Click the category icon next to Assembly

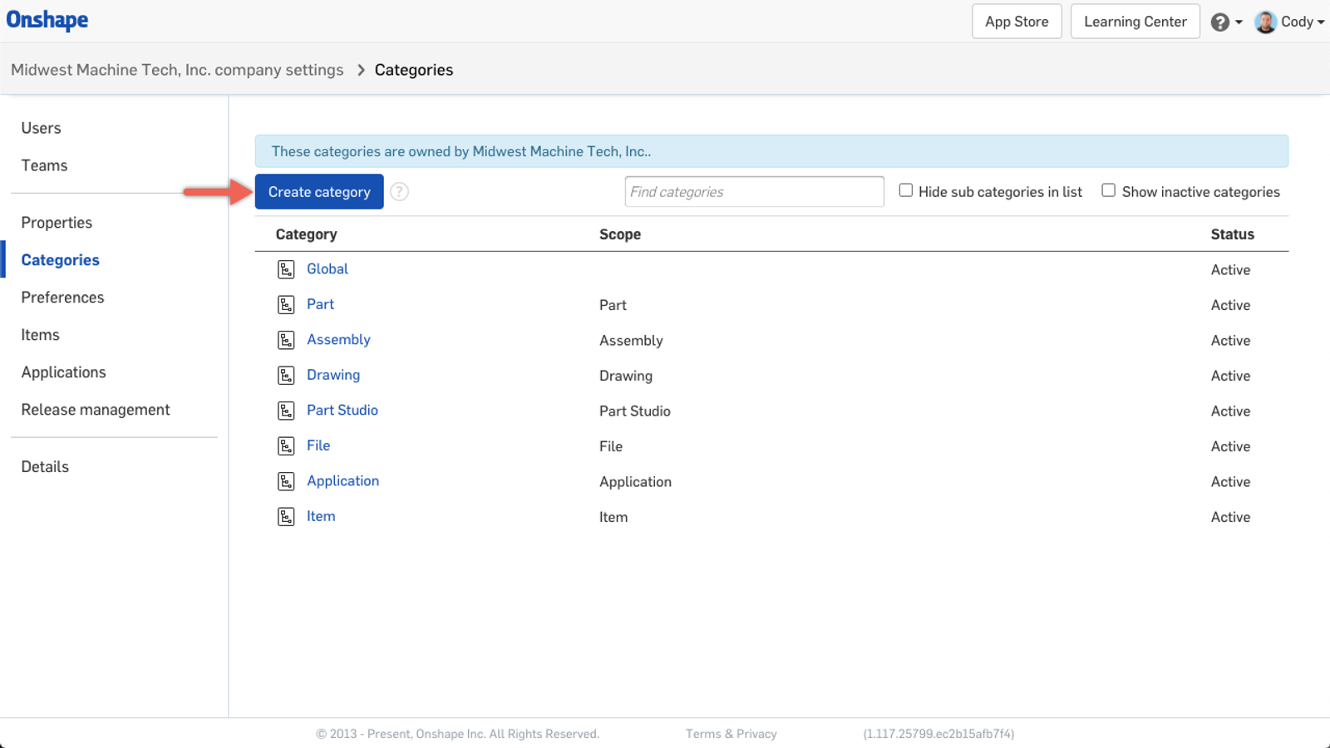[x=286, y=340]
